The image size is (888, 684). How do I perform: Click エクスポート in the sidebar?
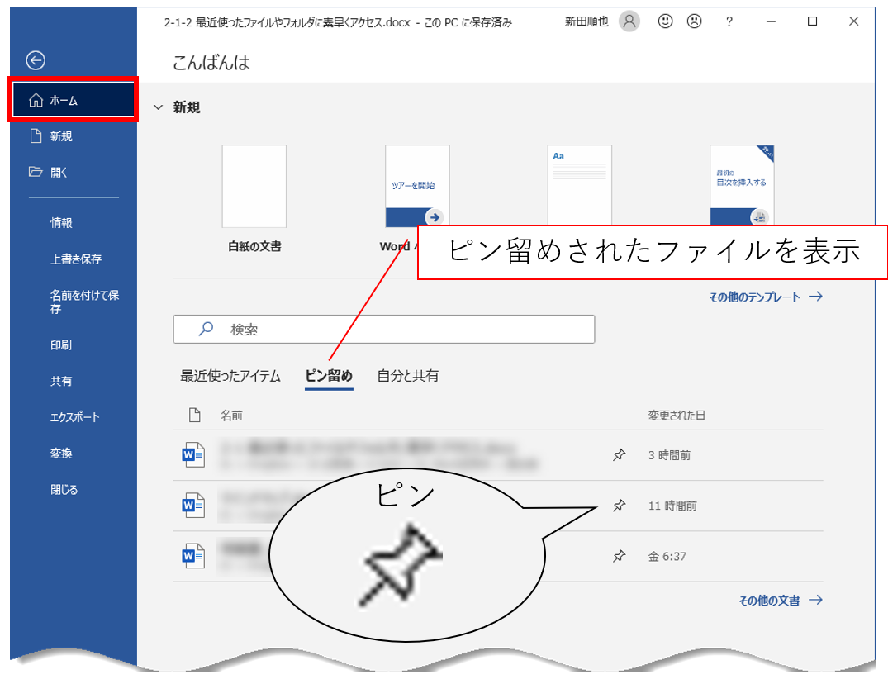(x=74, y=417)
